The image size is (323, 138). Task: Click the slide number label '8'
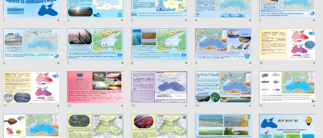[x=132, y=63]
